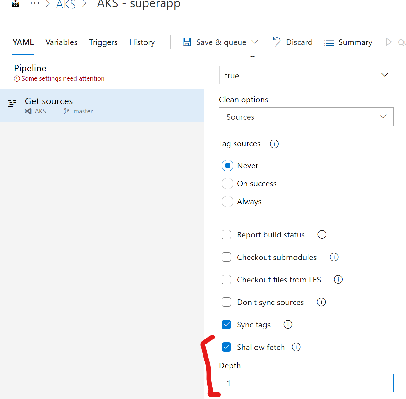Click the Summary list icon
The height and width of the screenshot is (399, 406).
(329, 42)
